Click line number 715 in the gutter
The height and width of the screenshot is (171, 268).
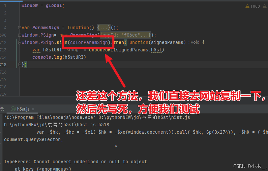(x=3, y=65)
